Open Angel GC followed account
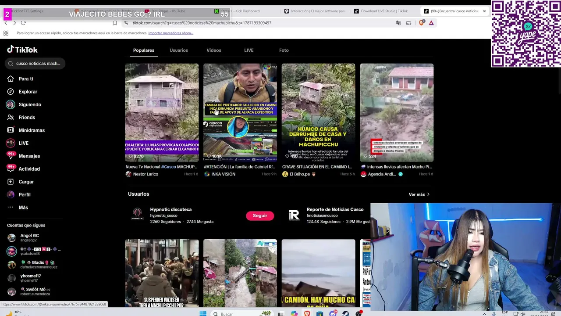 point(29,238)
